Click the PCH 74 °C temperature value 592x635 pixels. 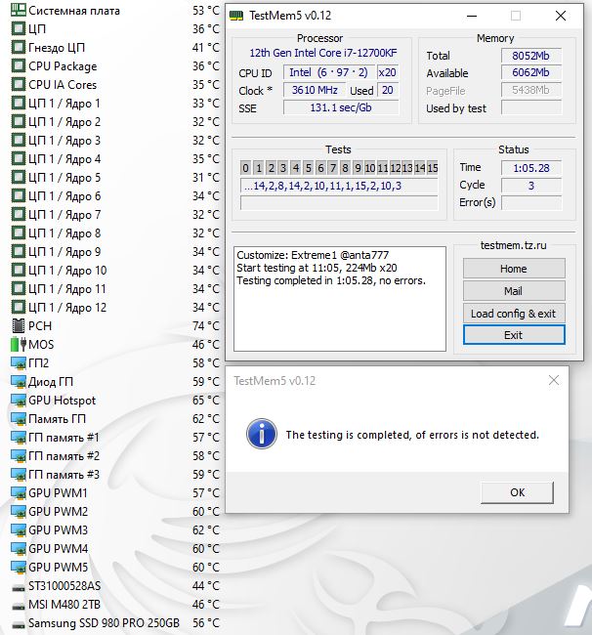coord(206,325)
